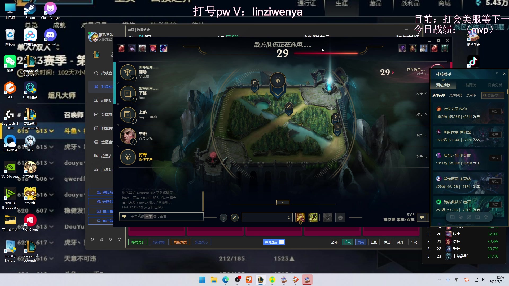Image resolution: width=509 pixels, height=286 pixels.
Task: Click 锁定 for 迷失之牙 纳尔
Action: [495, 111]
